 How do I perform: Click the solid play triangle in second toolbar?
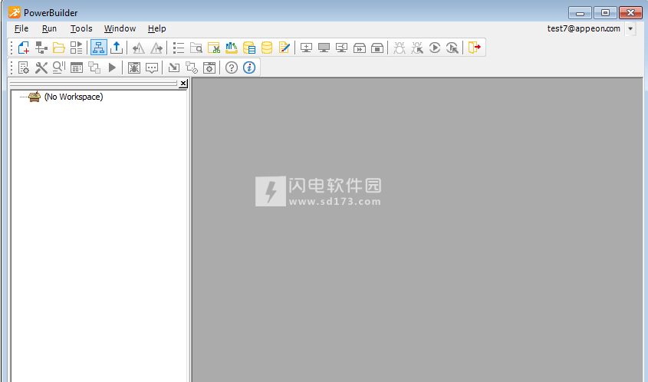(112, 68)
